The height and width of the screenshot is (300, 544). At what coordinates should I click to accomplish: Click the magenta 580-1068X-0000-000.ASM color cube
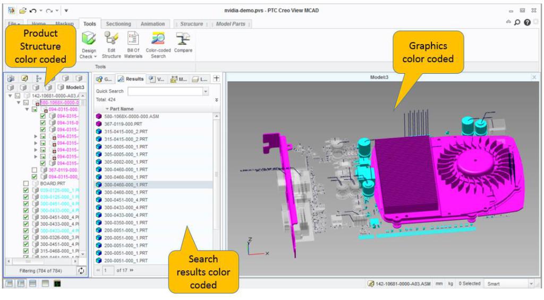[x=98, y=116]
